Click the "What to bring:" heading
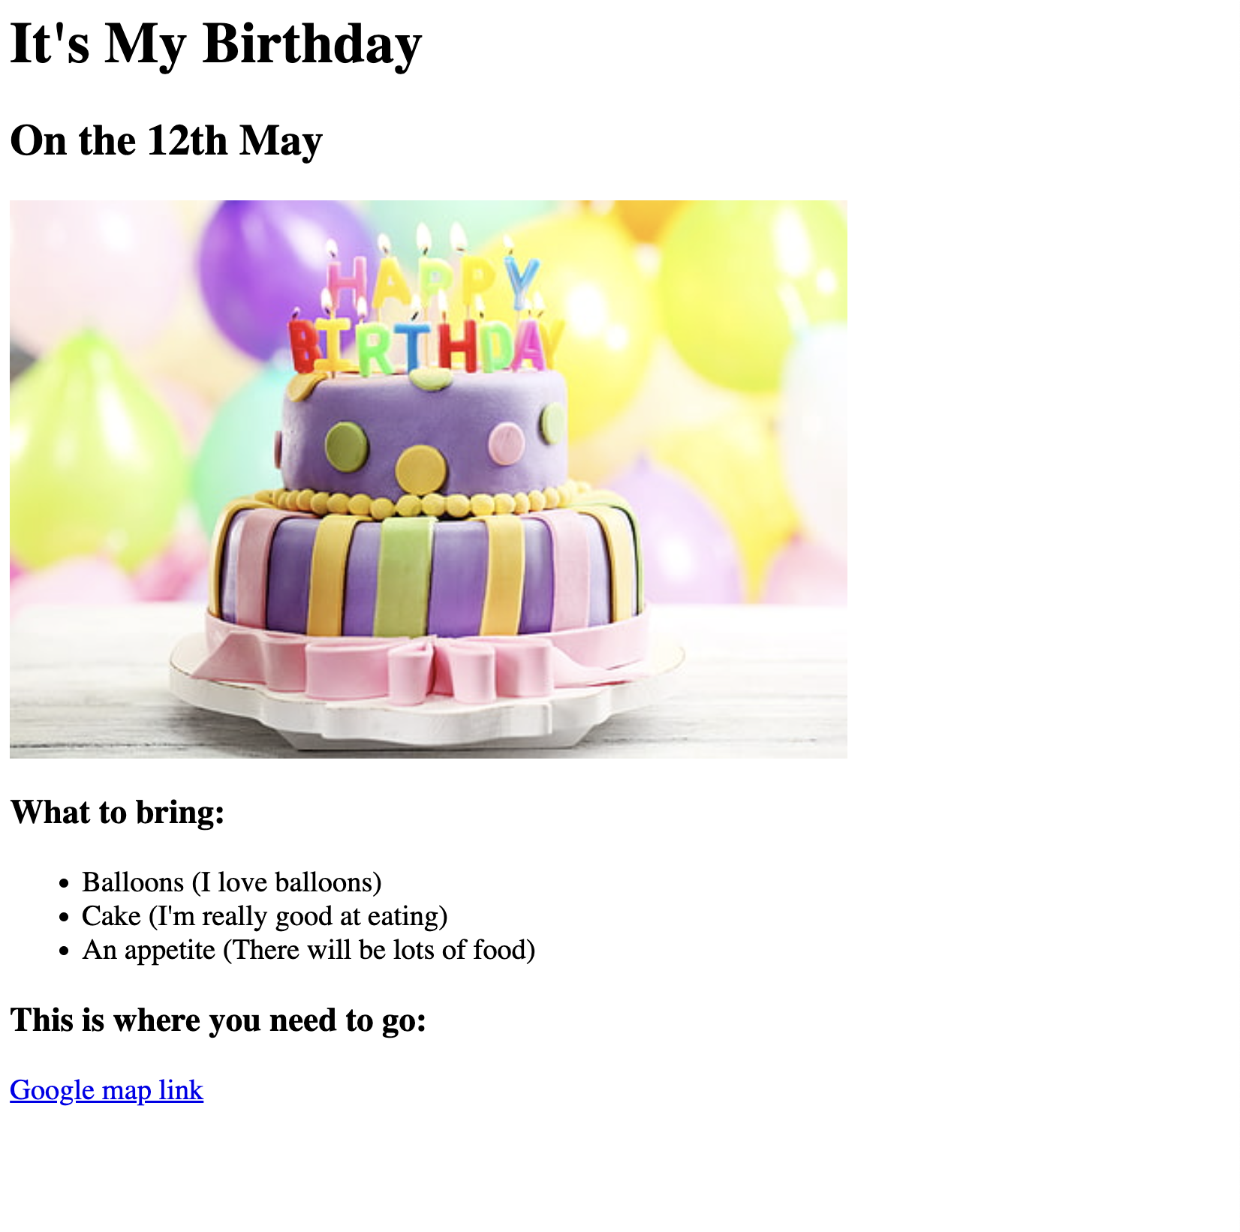Viewport: 1240px width, 1232px height. click(x=117, y=813)
